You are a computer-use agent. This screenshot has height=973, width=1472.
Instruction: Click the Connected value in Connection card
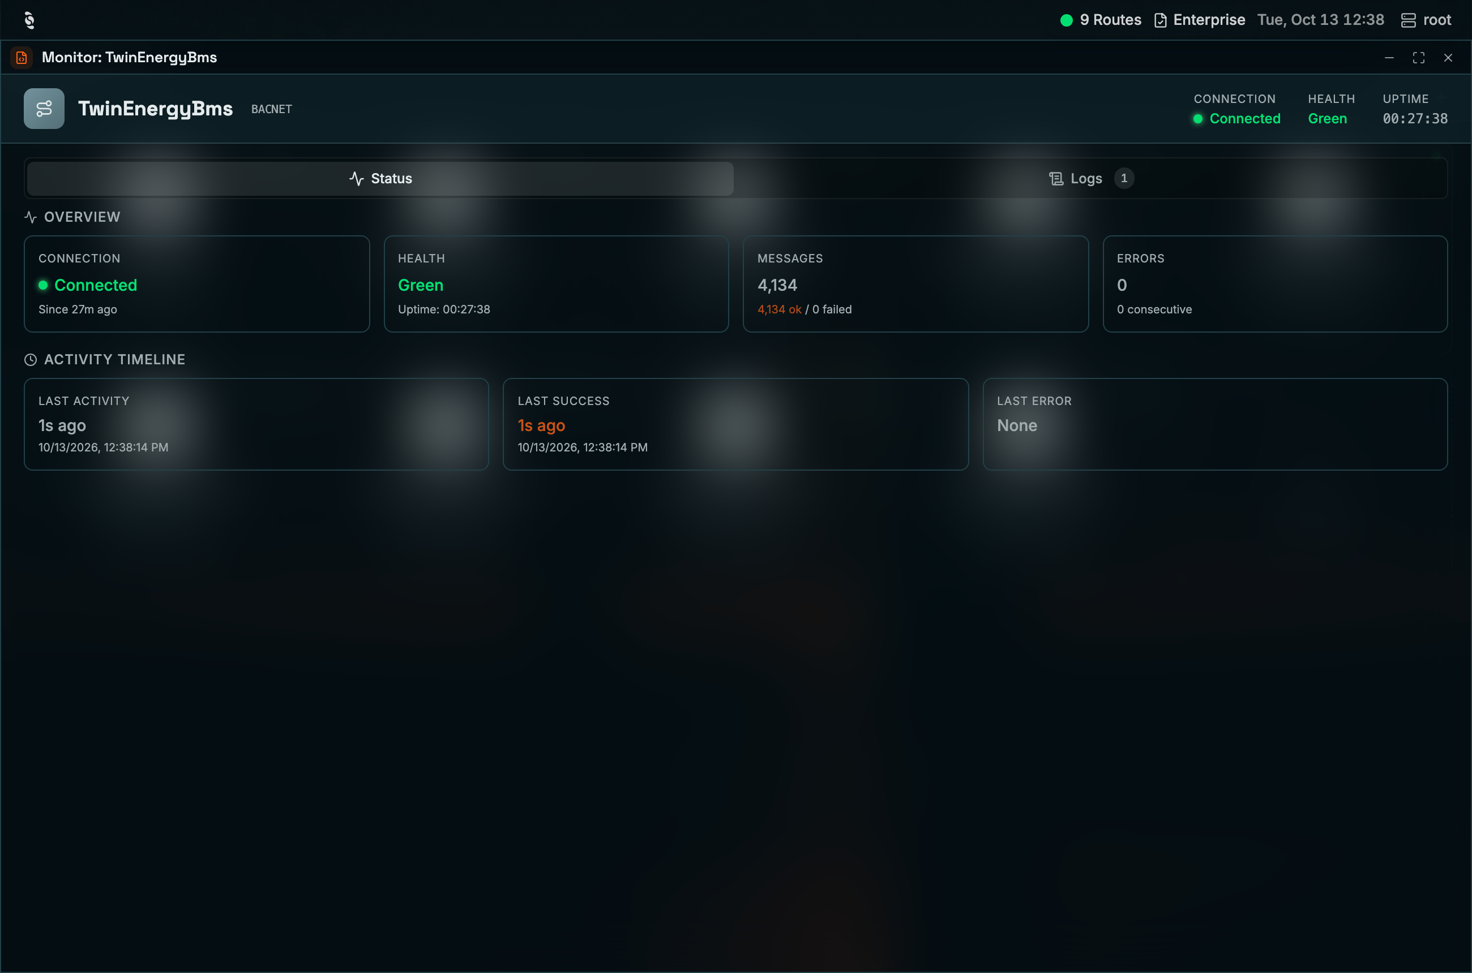point(96,286)
